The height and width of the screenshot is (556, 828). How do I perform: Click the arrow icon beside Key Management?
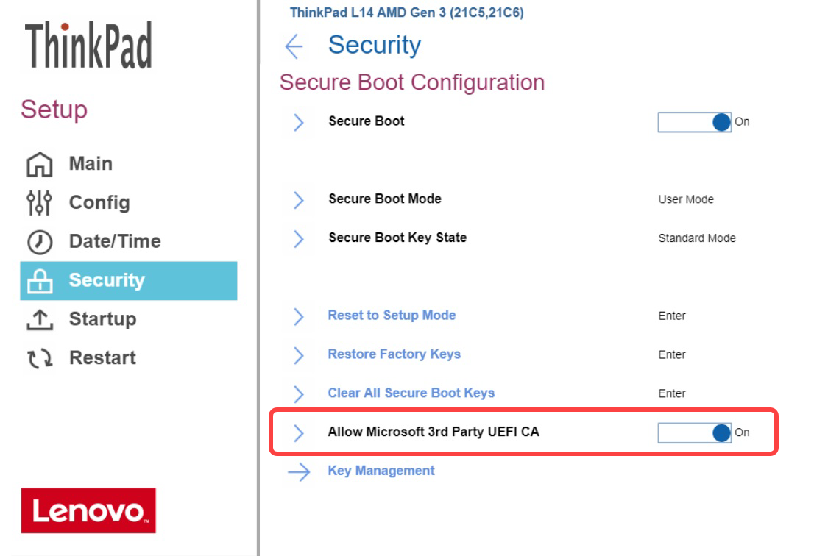click(299, 471)
